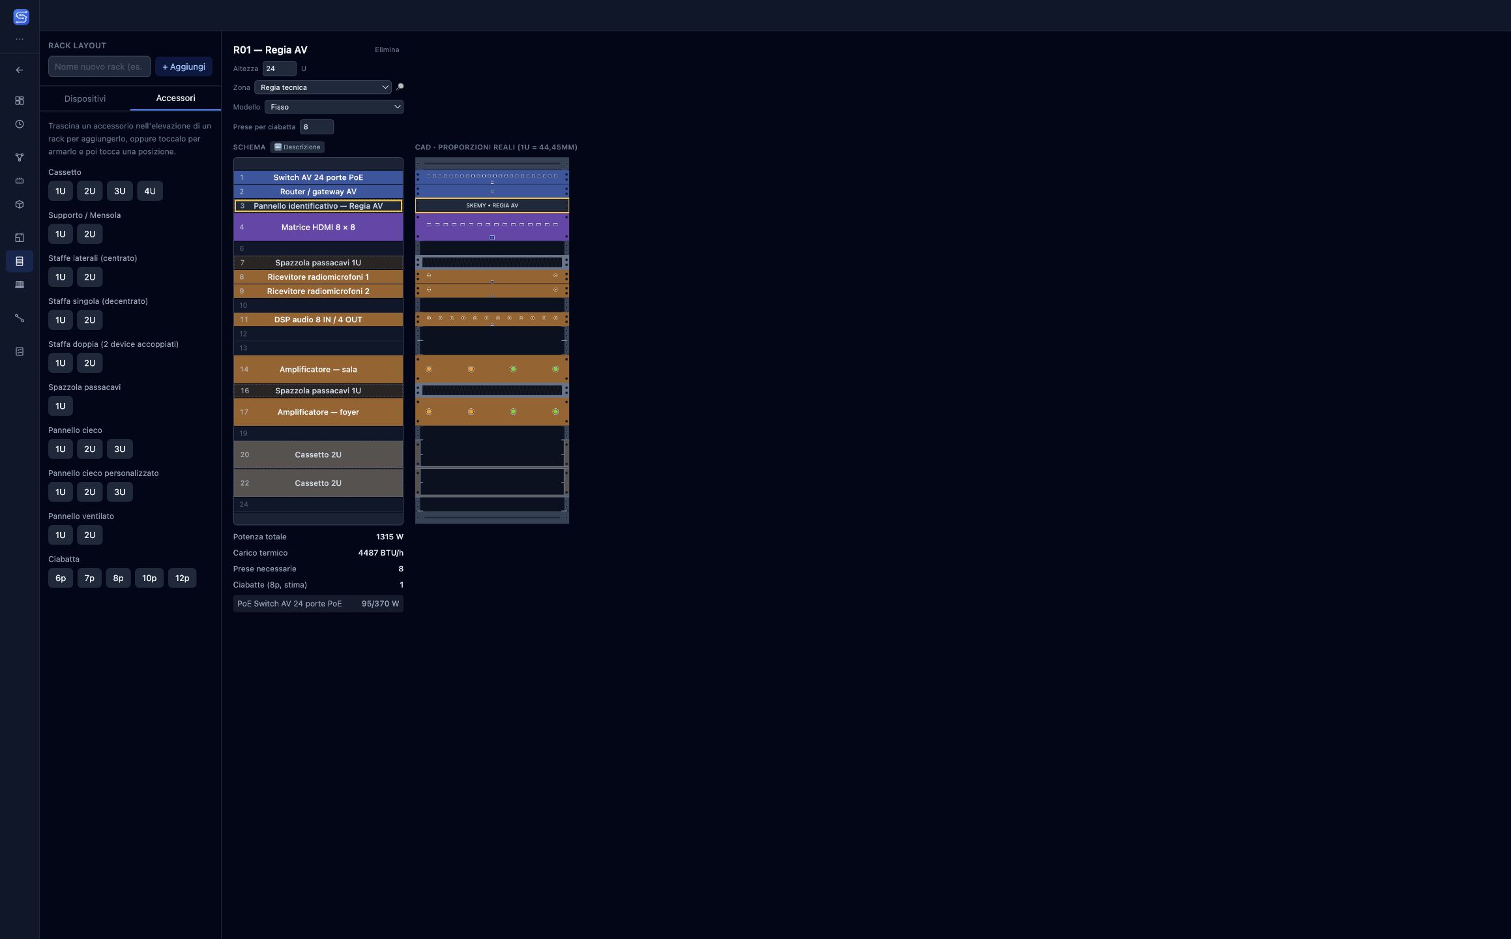The height and width of the screenshot is (939, 1511).
Task: Toggle the Descrizione button beside SCHEMA
Action: tap(297, 147)
